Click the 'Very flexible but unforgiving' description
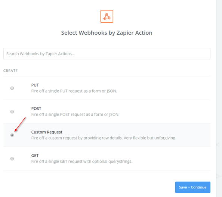This screenshot has height=197, width=222. point(150,138)
